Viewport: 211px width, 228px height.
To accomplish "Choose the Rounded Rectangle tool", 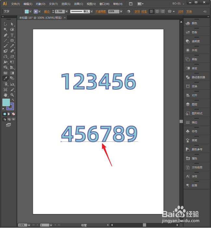I will (x=12, y=41).
